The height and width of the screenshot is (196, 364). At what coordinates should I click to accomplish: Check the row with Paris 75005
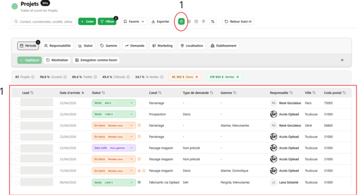[x=17, y=103]
